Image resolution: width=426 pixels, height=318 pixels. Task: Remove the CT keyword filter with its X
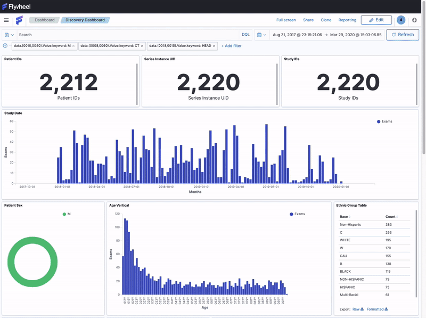pyautogui.click(x=142, y=46)
